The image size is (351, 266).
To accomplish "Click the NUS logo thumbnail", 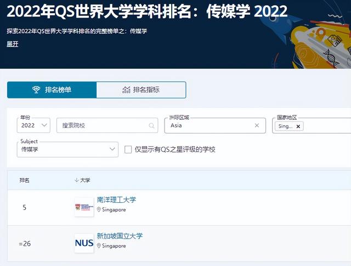I will 84,243.
